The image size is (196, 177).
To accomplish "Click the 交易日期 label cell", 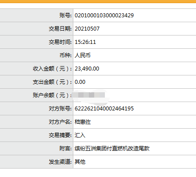I will point(36,29).
